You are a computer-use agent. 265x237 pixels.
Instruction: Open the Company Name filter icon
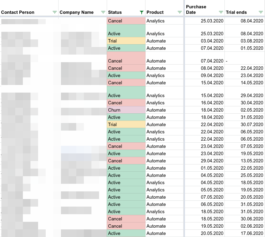point(103,12)
